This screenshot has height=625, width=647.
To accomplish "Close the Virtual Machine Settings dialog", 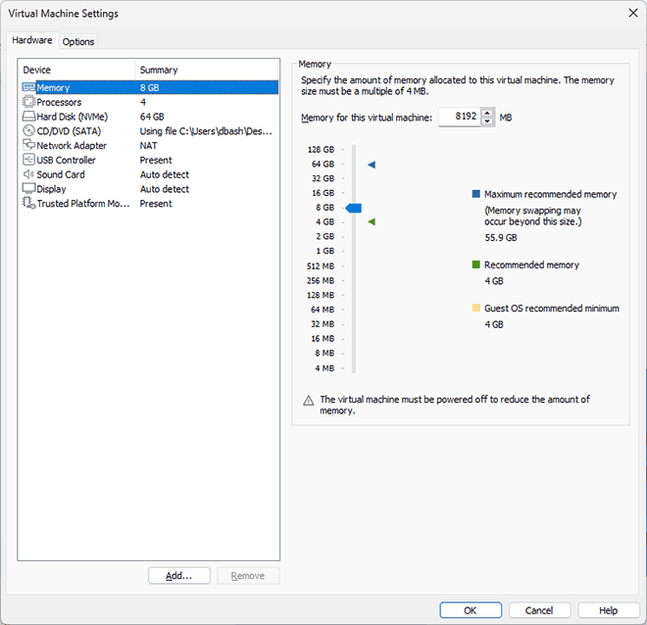I will (633, 13).
